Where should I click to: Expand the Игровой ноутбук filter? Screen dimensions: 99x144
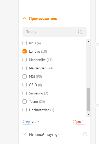click(24, 134)
